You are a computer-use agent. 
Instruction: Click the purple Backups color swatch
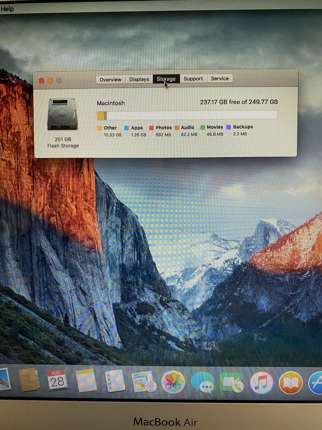pos(229,127)
